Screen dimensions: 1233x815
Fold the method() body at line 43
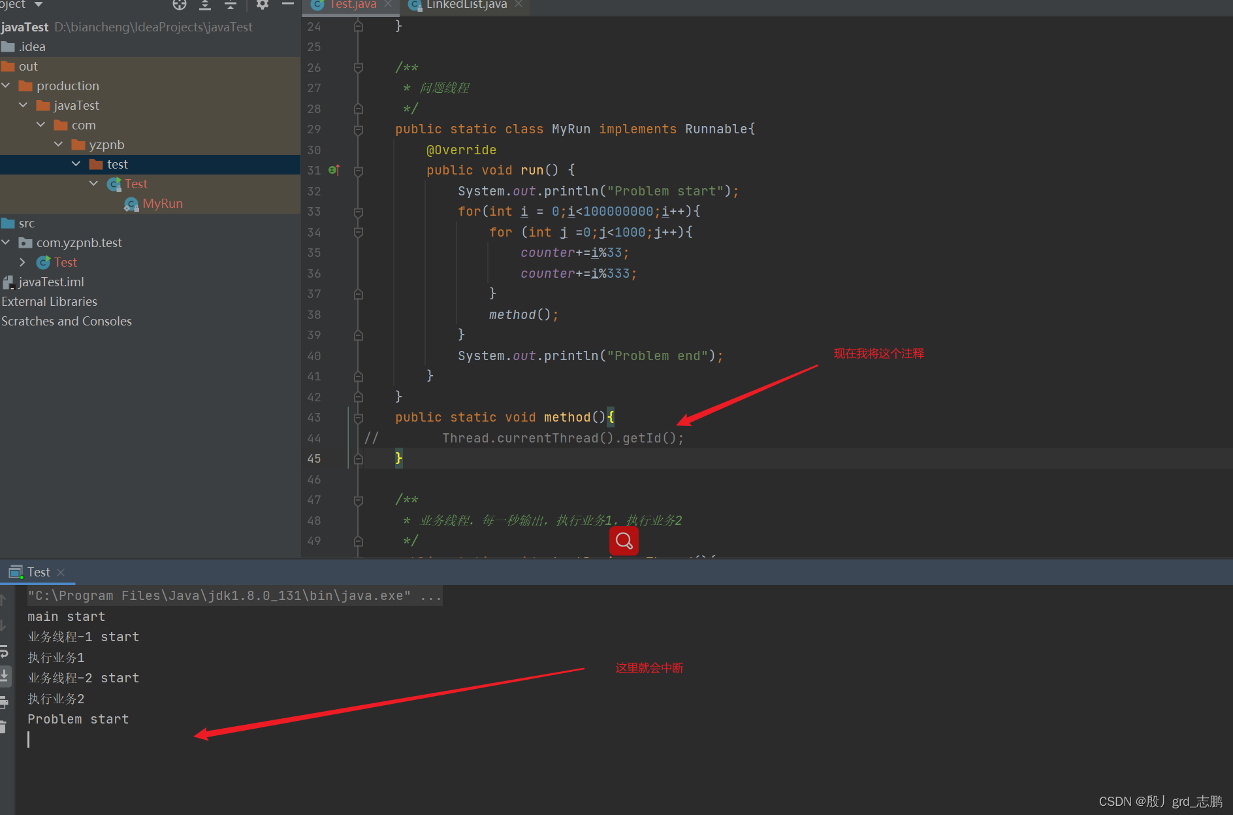pos(359,418)
